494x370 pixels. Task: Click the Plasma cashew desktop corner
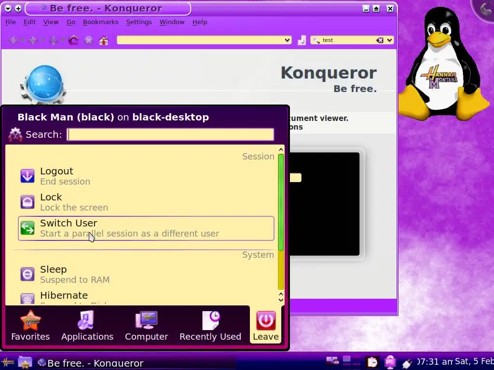484,10
